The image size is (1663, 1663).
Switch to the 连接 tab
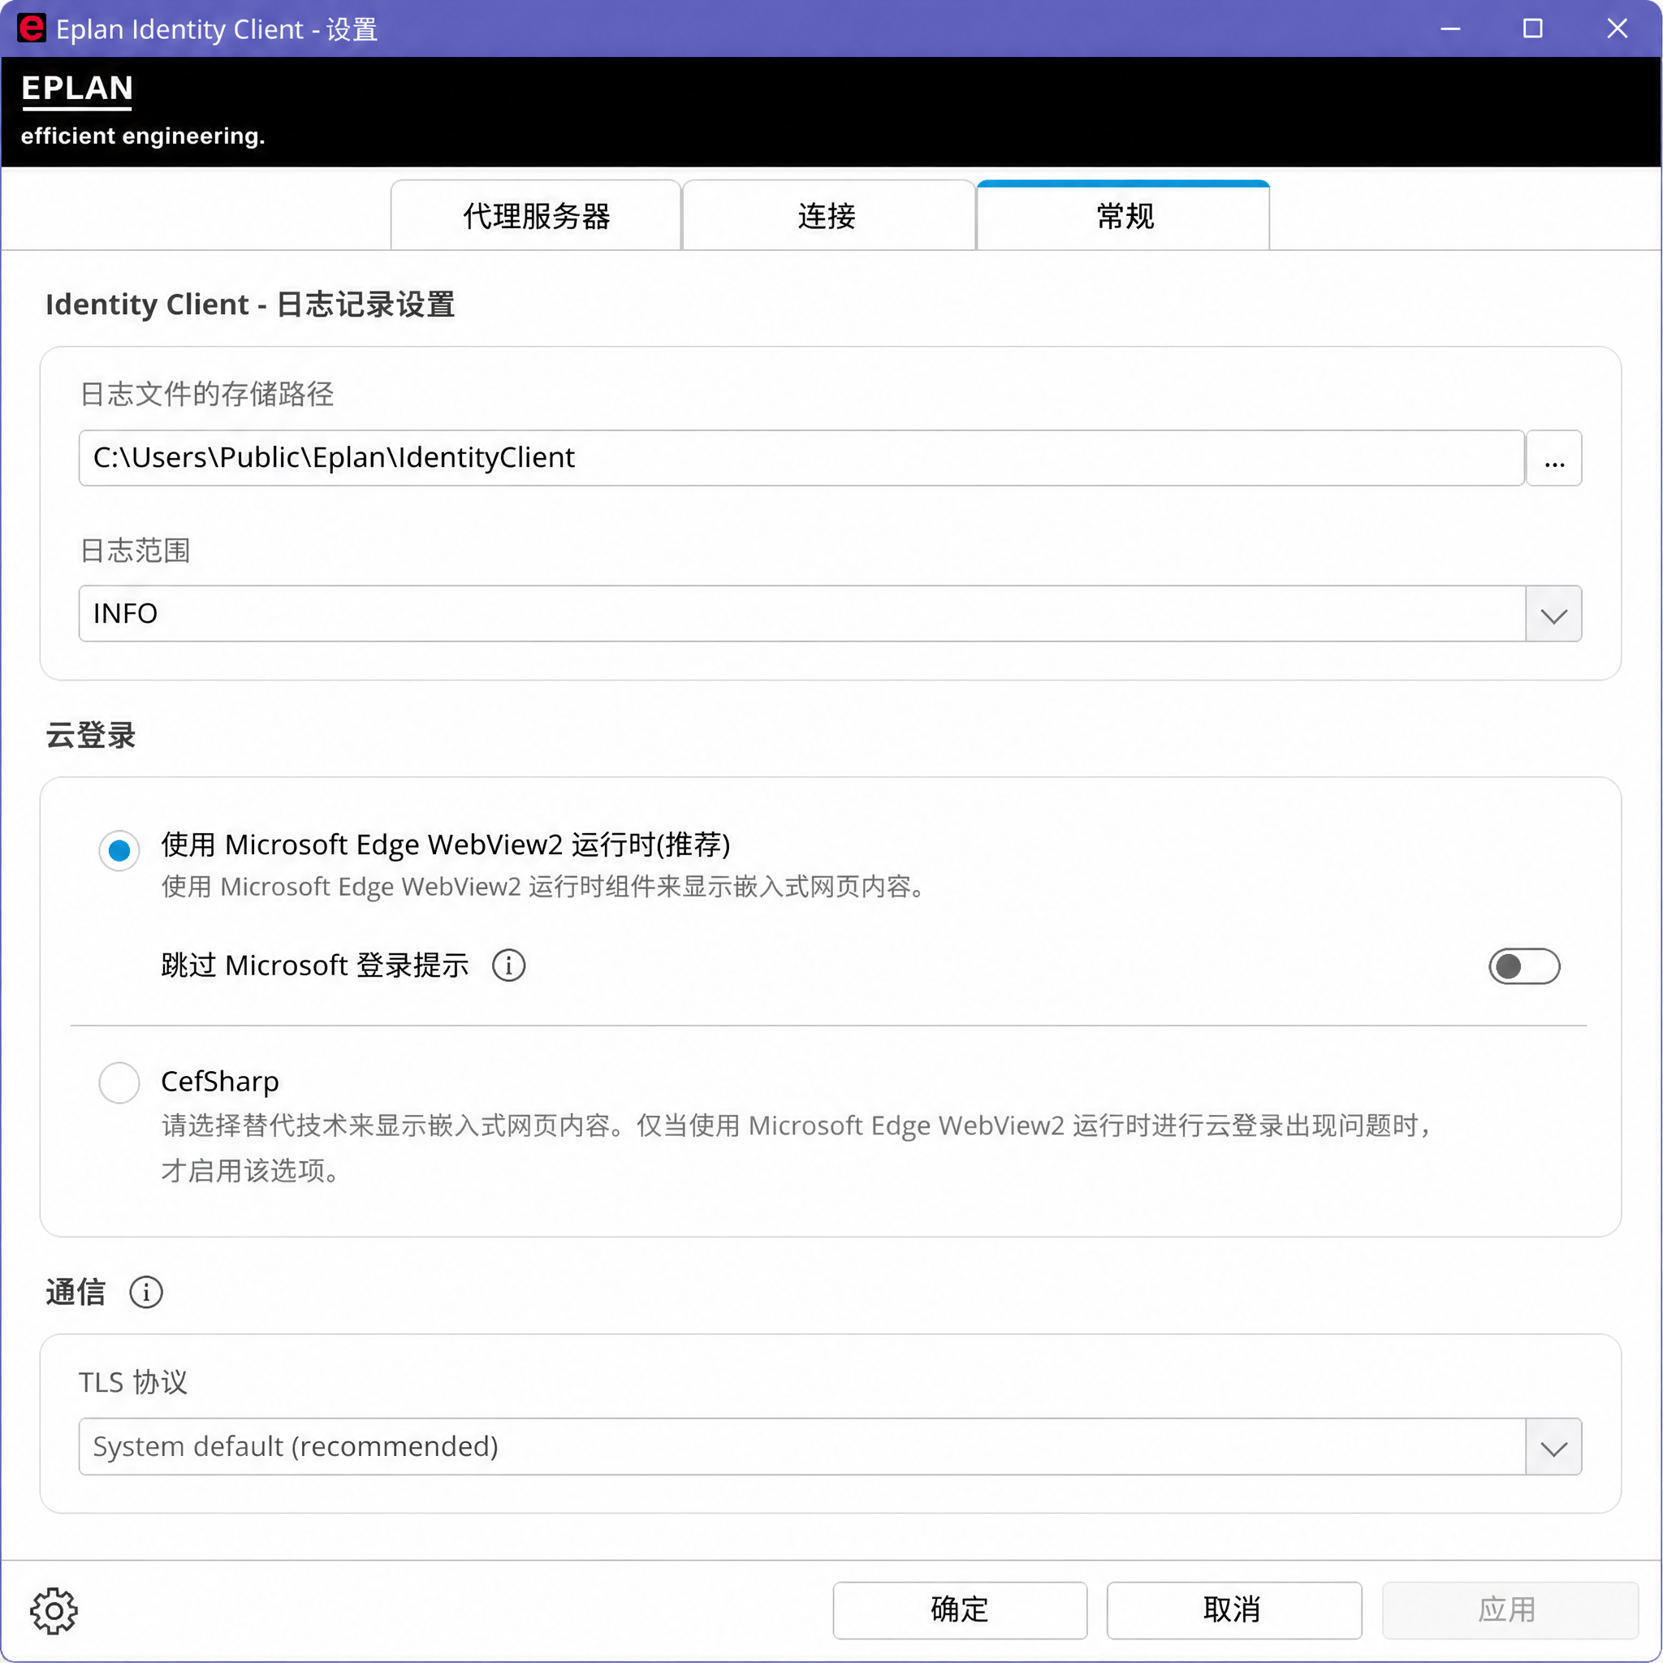point(828,215)
